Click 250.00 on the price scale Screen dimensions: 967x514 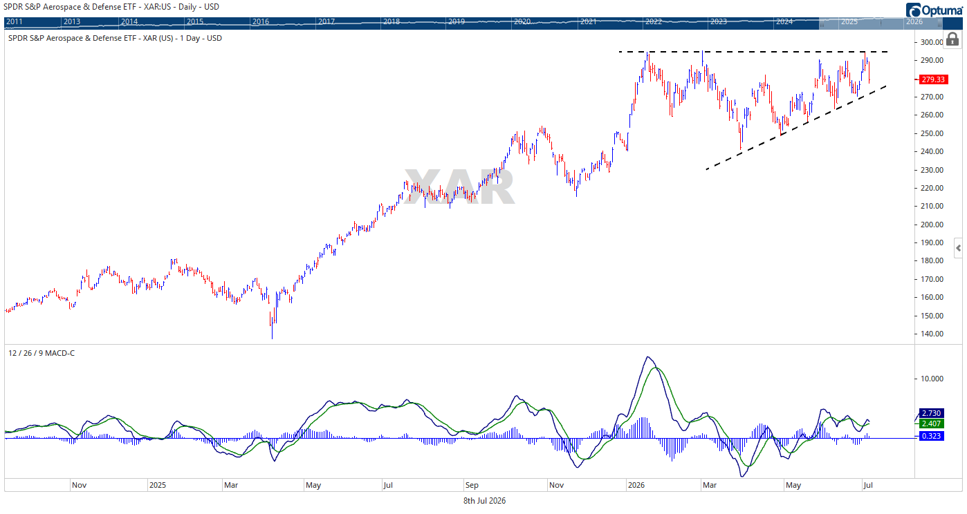932,133
